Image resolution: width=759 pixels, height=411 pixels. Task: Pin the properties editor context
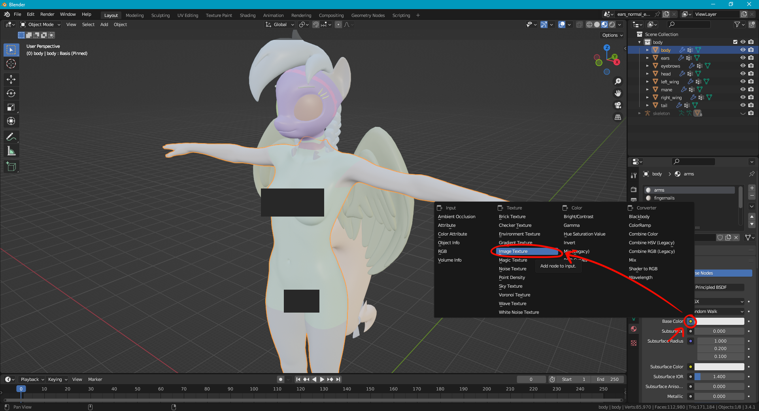751,174
